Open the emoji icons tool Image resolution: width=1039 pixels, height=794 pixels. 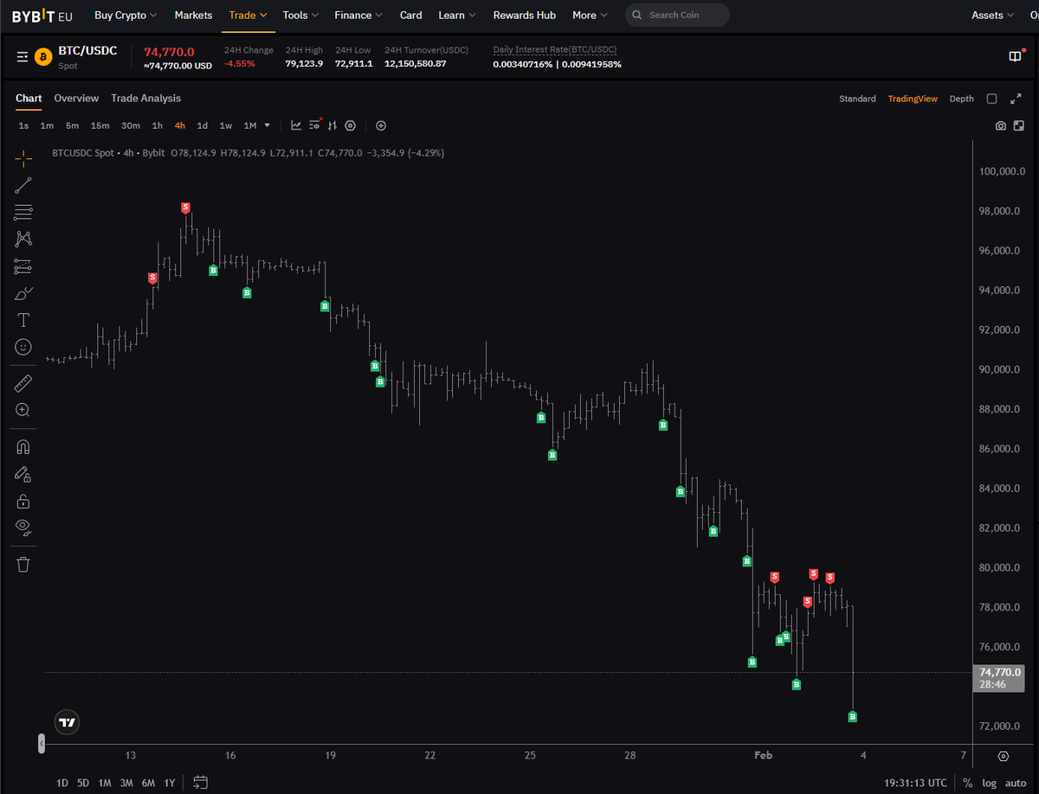(23, 347)
